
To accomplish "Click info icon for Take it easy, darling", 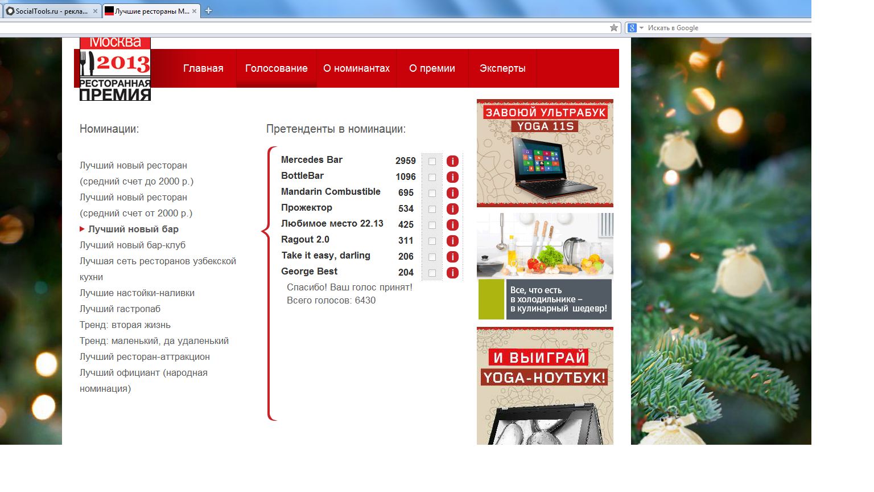I will coord(452,257).
